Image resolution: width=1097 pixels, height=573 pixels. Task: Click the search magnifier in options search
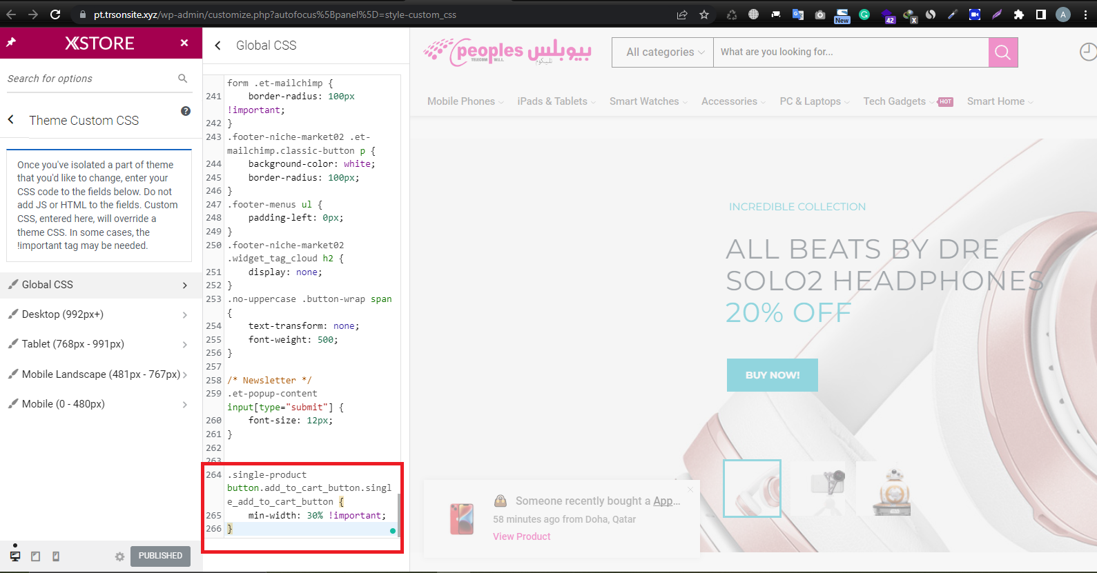tap(182, 79)
